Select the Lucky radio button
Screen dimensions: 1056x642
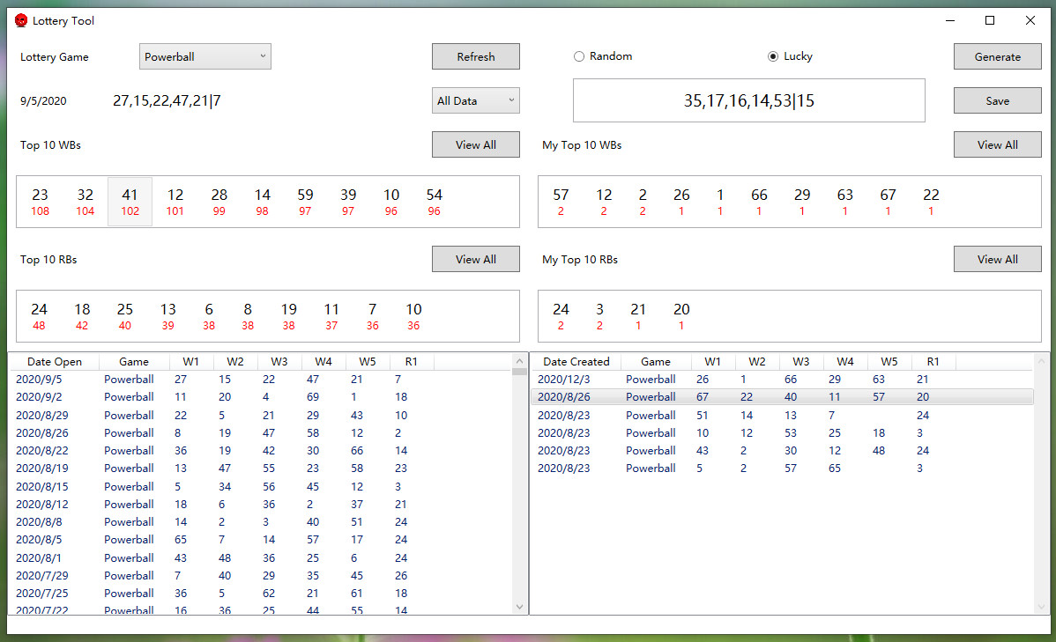772,55
